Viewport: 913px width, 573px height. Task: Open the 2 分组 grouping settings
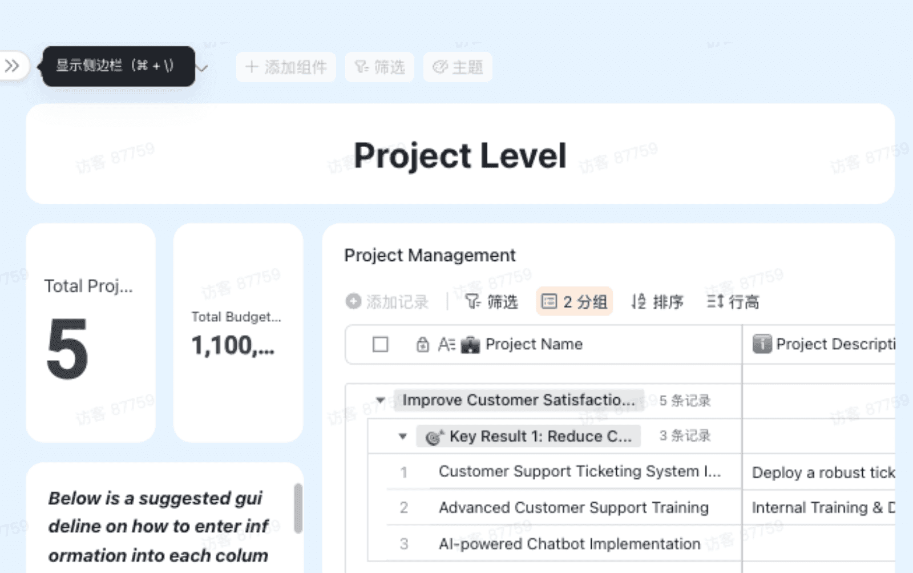(573, 301)
